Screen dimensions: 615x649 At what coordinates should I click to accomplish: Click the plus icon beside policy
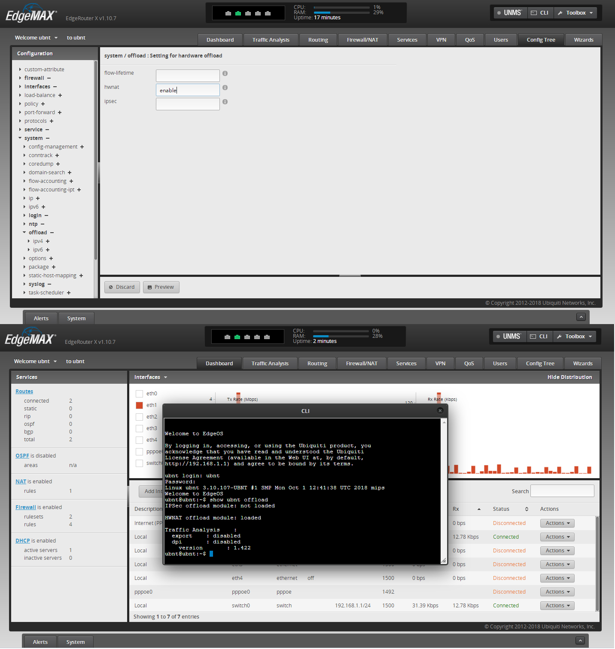tap(43, 104)
